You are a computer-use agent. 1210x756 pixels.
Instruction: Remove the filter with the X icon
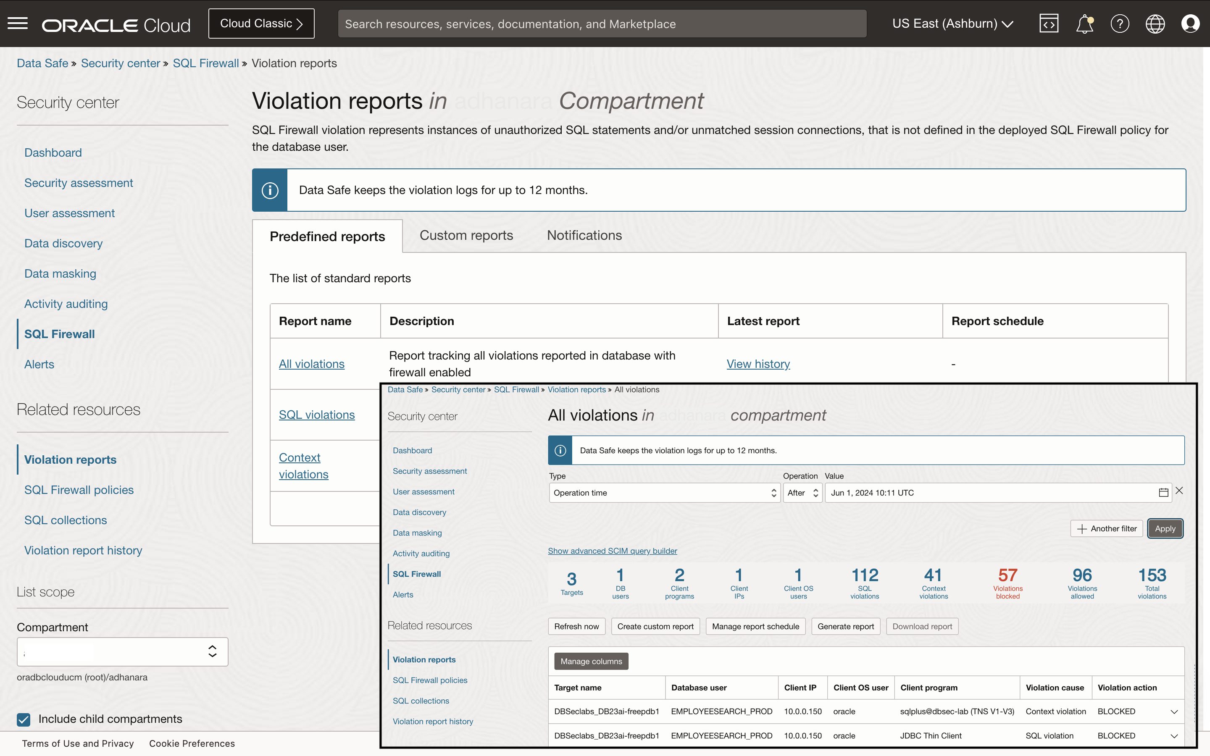click(x=1179, y=491)
